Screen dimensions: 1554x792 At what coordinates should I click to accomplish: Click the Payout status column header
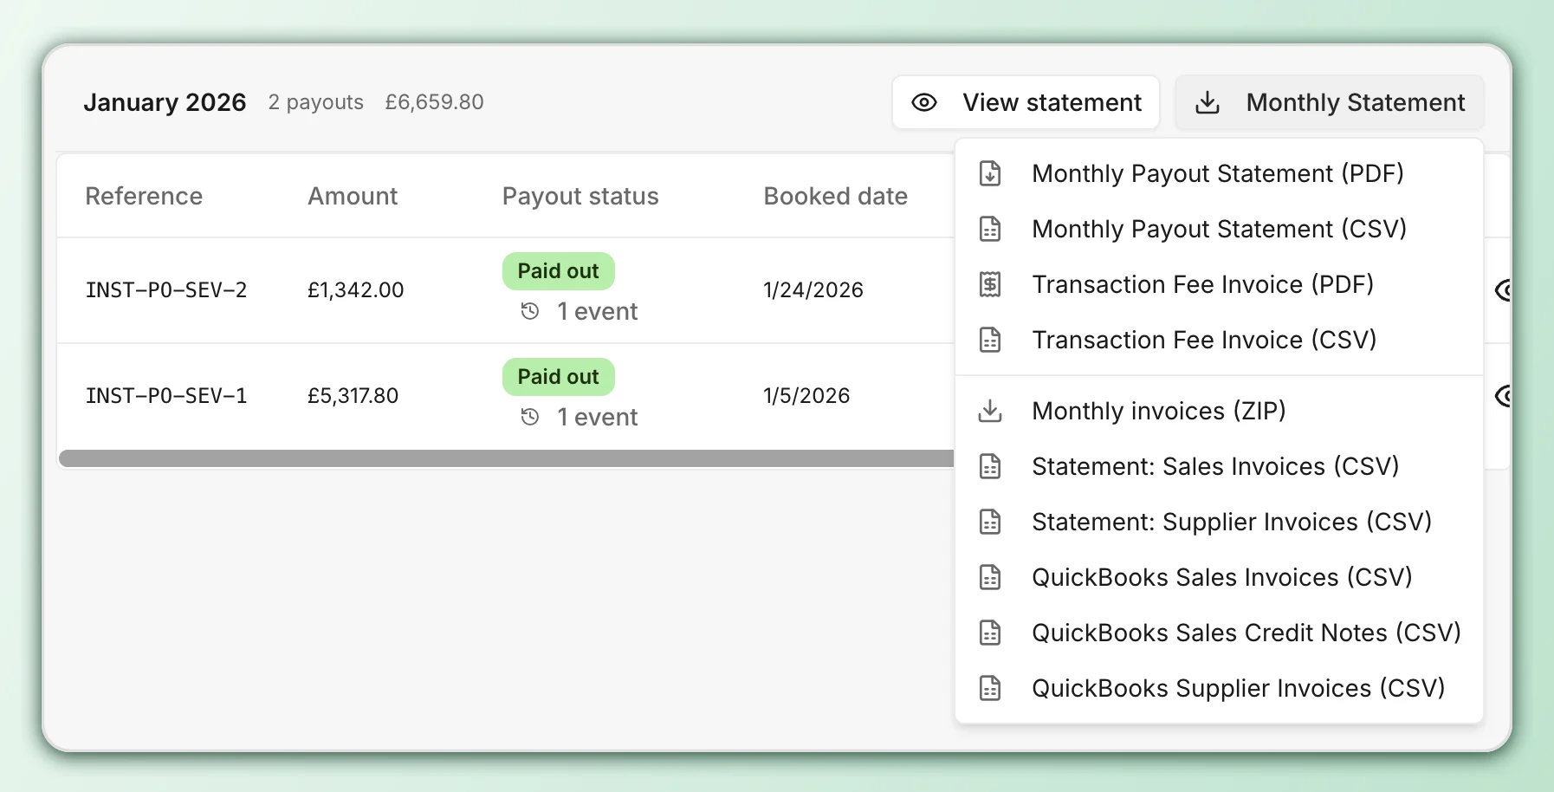click(x=580, y=197)
